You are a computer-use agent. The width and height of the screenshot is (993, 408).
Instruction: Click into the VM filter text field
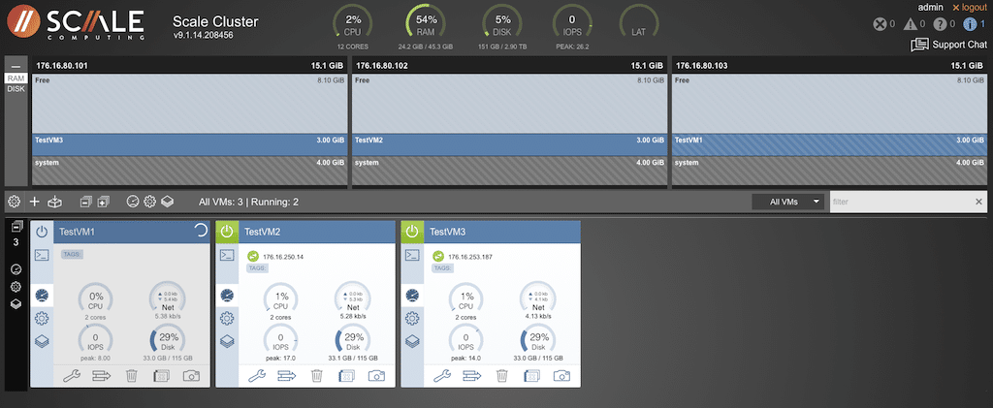(900, 202)
